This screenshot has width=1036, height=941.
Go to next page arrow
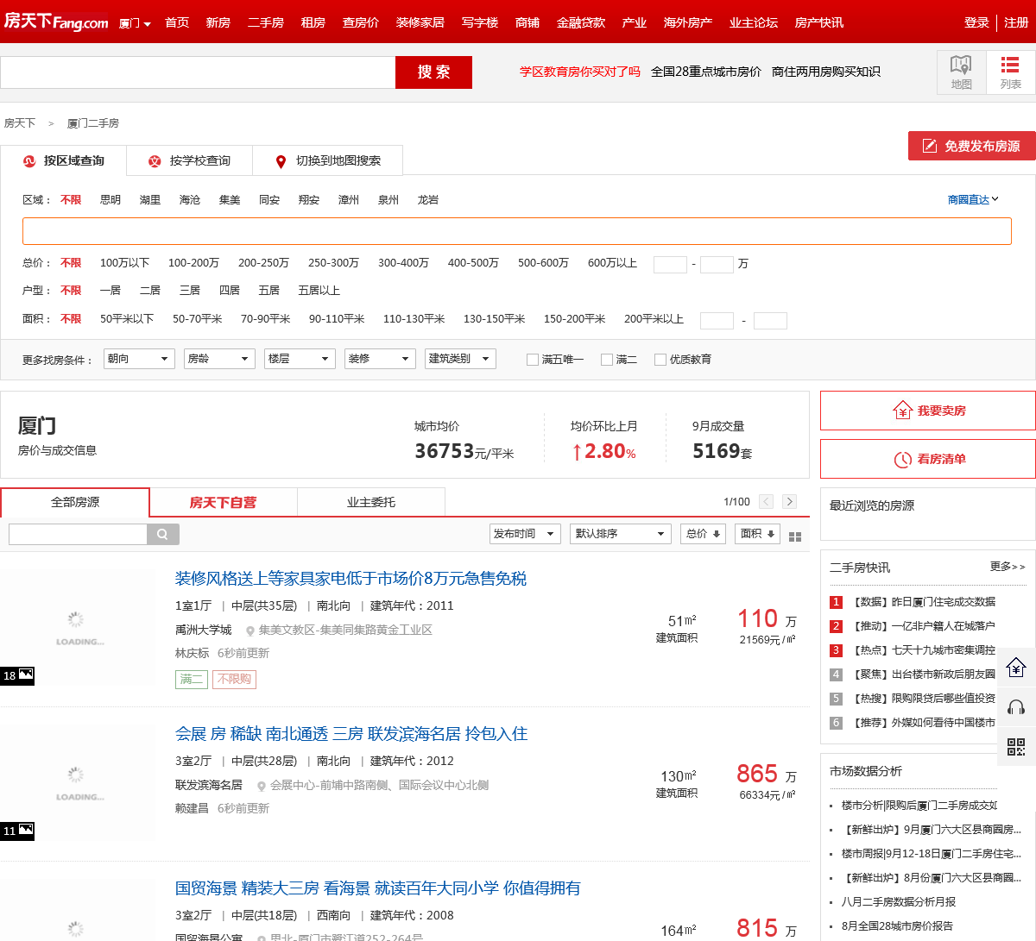click(x=789, y=501)
